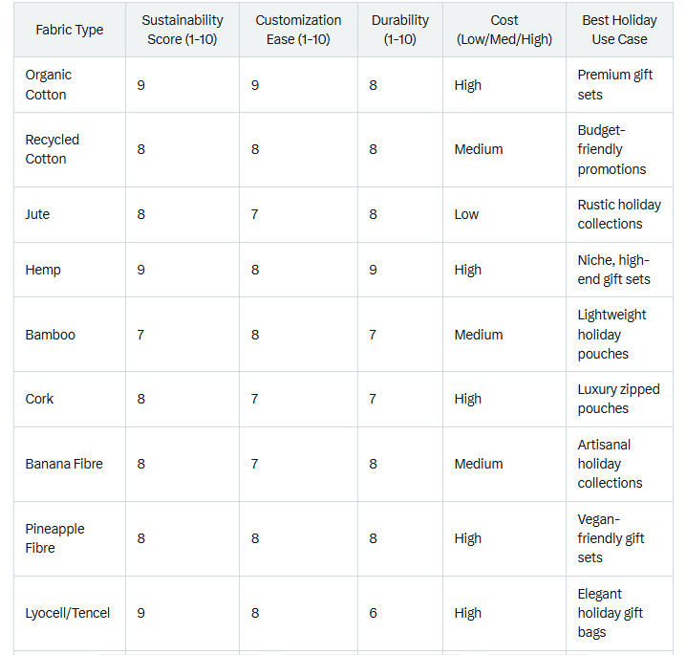
Task: Click the Bamboo fabric name cell
Action: pos(50,335)
